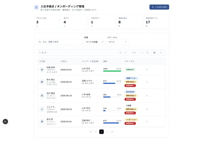The width and height of the screenshot is (203, 142).
Task: Open the ステータス filter dropdown showing すべて
Action: (x=117, y=42)
